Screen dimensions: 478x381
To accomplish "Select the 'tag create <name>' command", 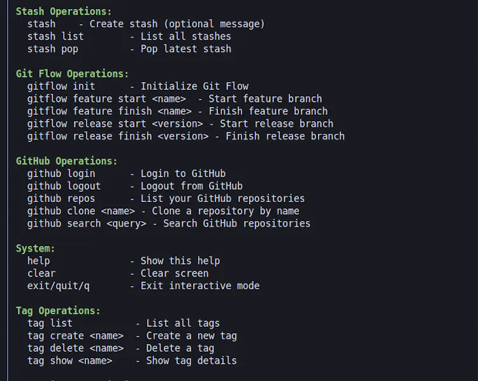I will click(75, 336).
